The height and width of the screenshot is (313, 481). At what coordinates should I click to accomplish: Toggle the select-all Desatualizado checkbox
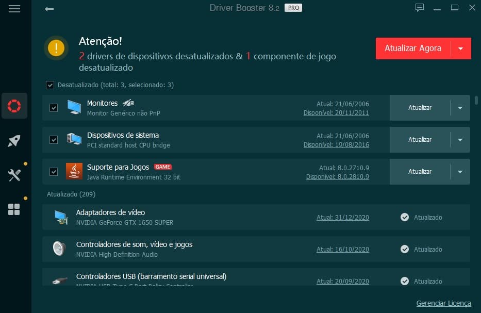tap(50, 85)
